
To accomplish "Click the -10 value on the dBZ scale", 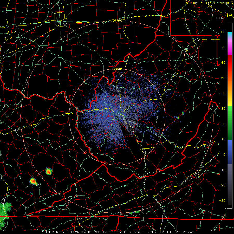I will (222, 170).
